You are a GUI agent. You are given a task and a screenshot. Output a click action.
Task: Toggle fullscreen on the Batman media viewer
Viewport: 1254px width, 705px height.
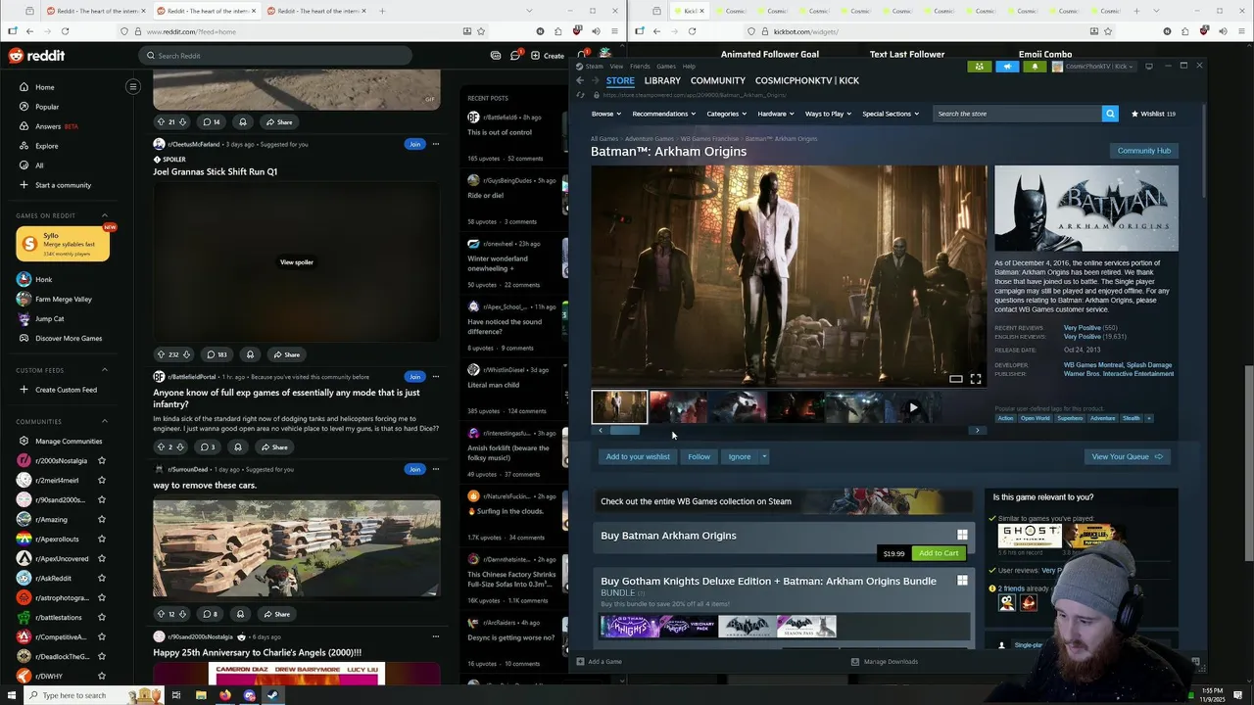tap(976, 379)
